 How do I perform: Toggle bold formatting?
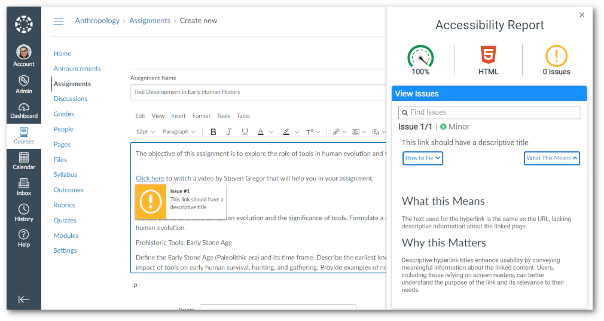pyautogui.click(x=213, y=132)
